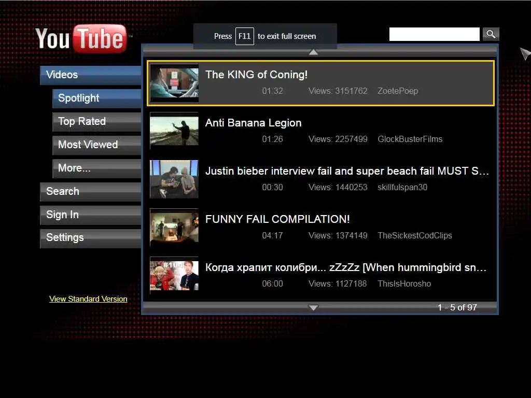Select the Spotlight category
This screenshot has width=531, height=398.
97,98
